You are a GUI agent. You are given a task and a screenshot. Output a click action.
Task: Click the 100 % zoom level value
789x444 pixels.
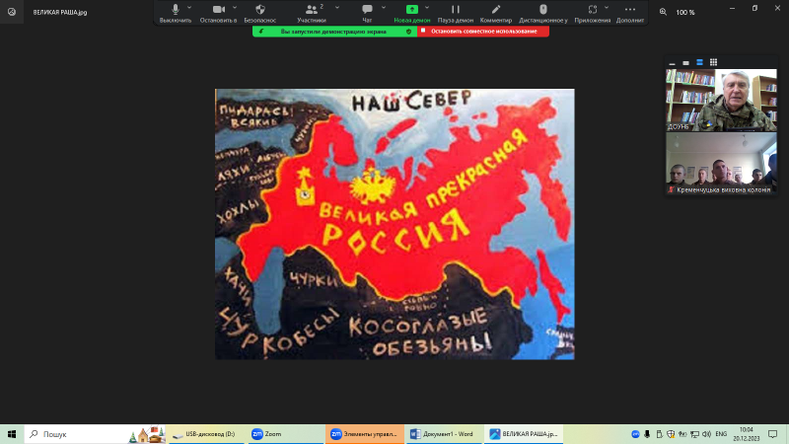point(685,12)
